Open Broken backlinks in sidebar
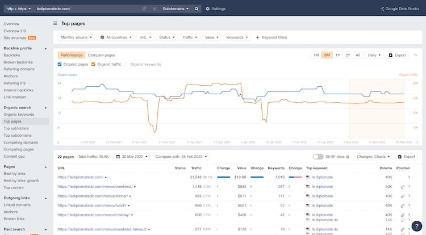This screenshot has height=235, width=426. point(18,62)
